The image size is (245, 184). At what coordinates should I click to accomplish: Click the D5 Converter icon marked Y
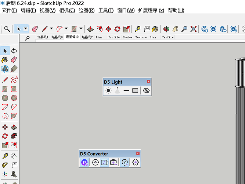click(x=125, y=162)
